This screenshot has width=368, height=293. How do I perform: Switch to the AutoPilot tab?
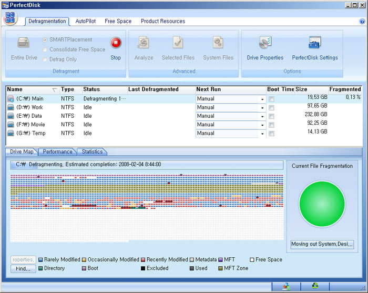pos(85,22)
